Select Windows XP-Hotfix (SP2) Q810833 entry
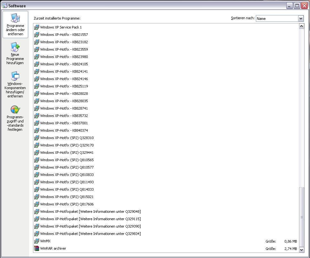Screen dimensions: 310x258 (67, 175)
